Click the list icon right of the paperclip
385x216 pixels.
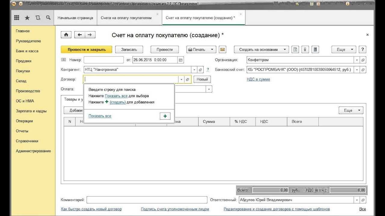(x=315, y=49)
